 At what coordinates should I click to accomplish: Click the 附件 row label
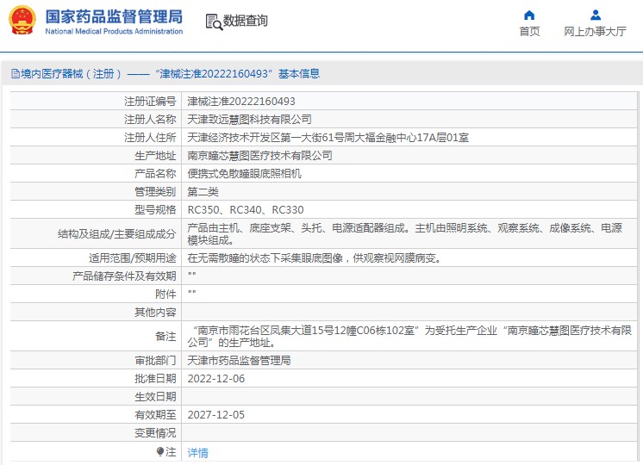(x=165, y=294)
